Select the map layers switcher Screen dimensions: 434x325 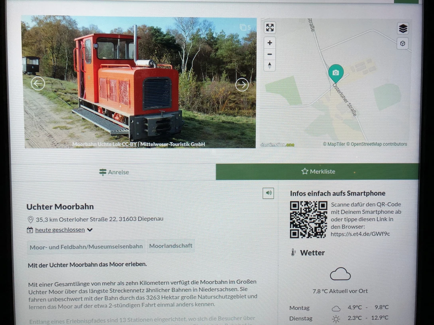pos(402,28)
